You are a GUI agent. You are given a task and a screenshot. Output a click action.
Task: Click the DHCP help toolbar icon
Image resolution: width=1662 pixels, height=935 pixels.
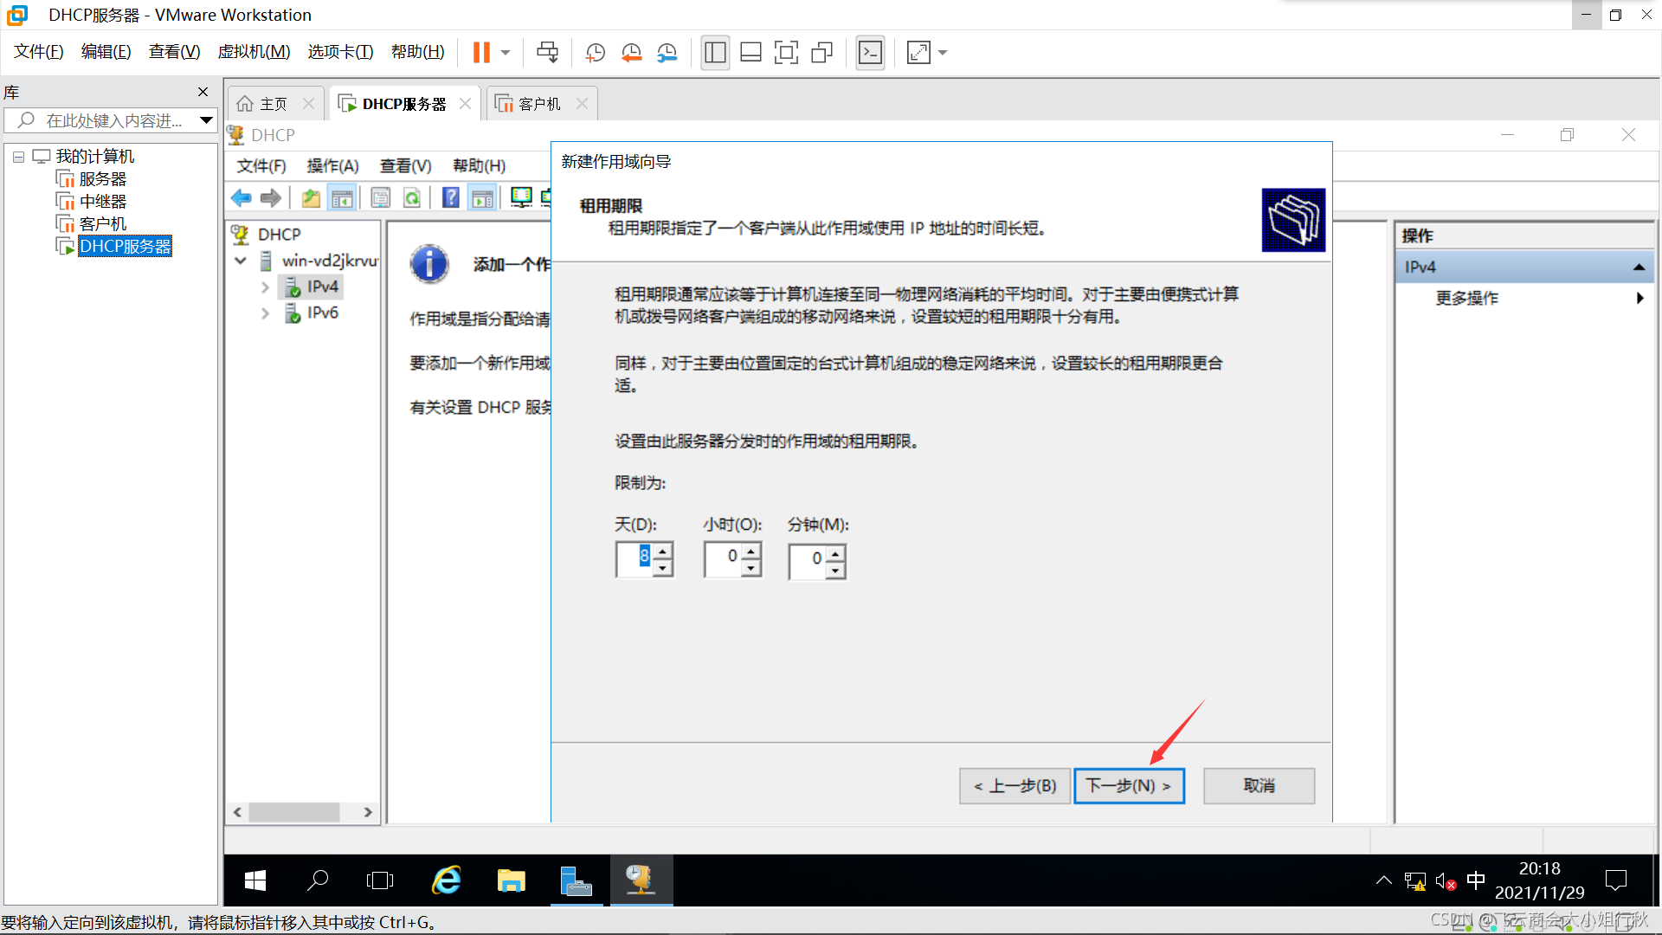pyautogui.click(x=450, y=198)
